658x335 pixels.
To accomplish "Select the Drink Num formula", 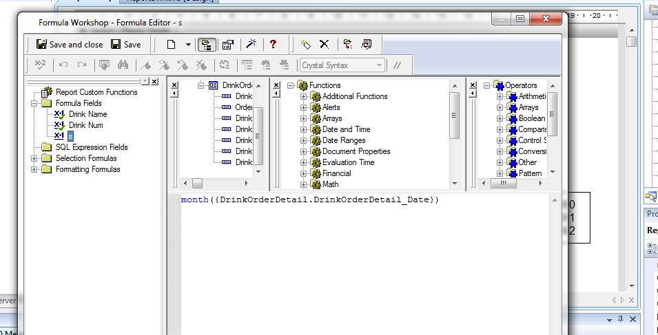I will (x=85, y=125).
